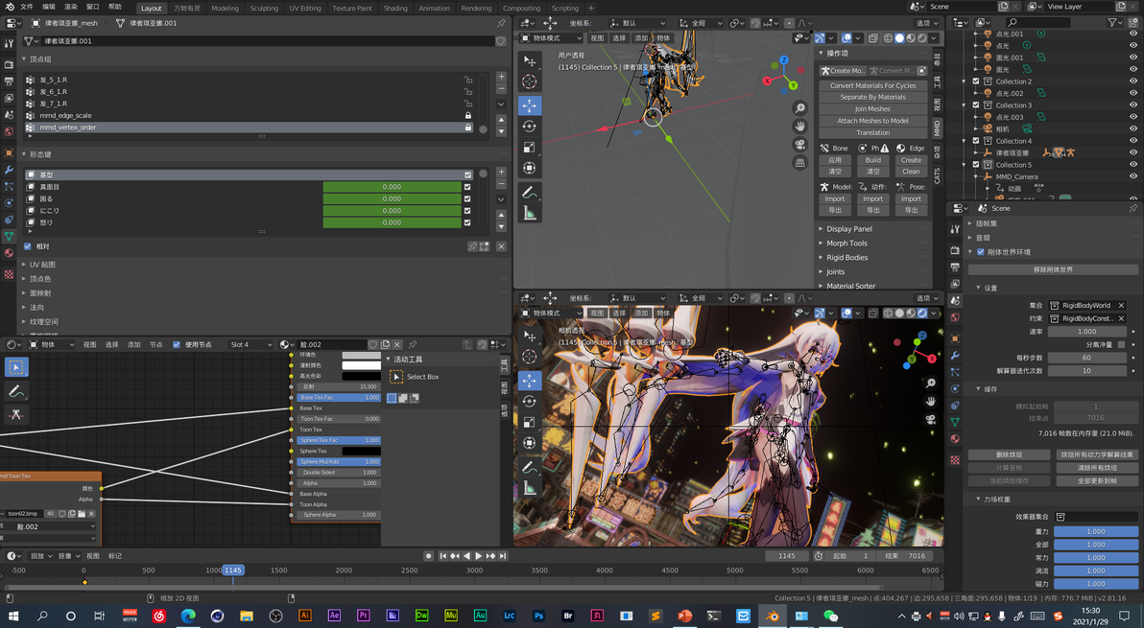Screen dimensions: 1144x628
Task: Select the Annotate tool in node editor
Action: click(x=16, y=391)
